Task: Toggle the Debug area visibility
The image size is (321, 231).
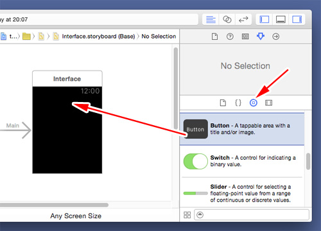Action: click(281, 19)
